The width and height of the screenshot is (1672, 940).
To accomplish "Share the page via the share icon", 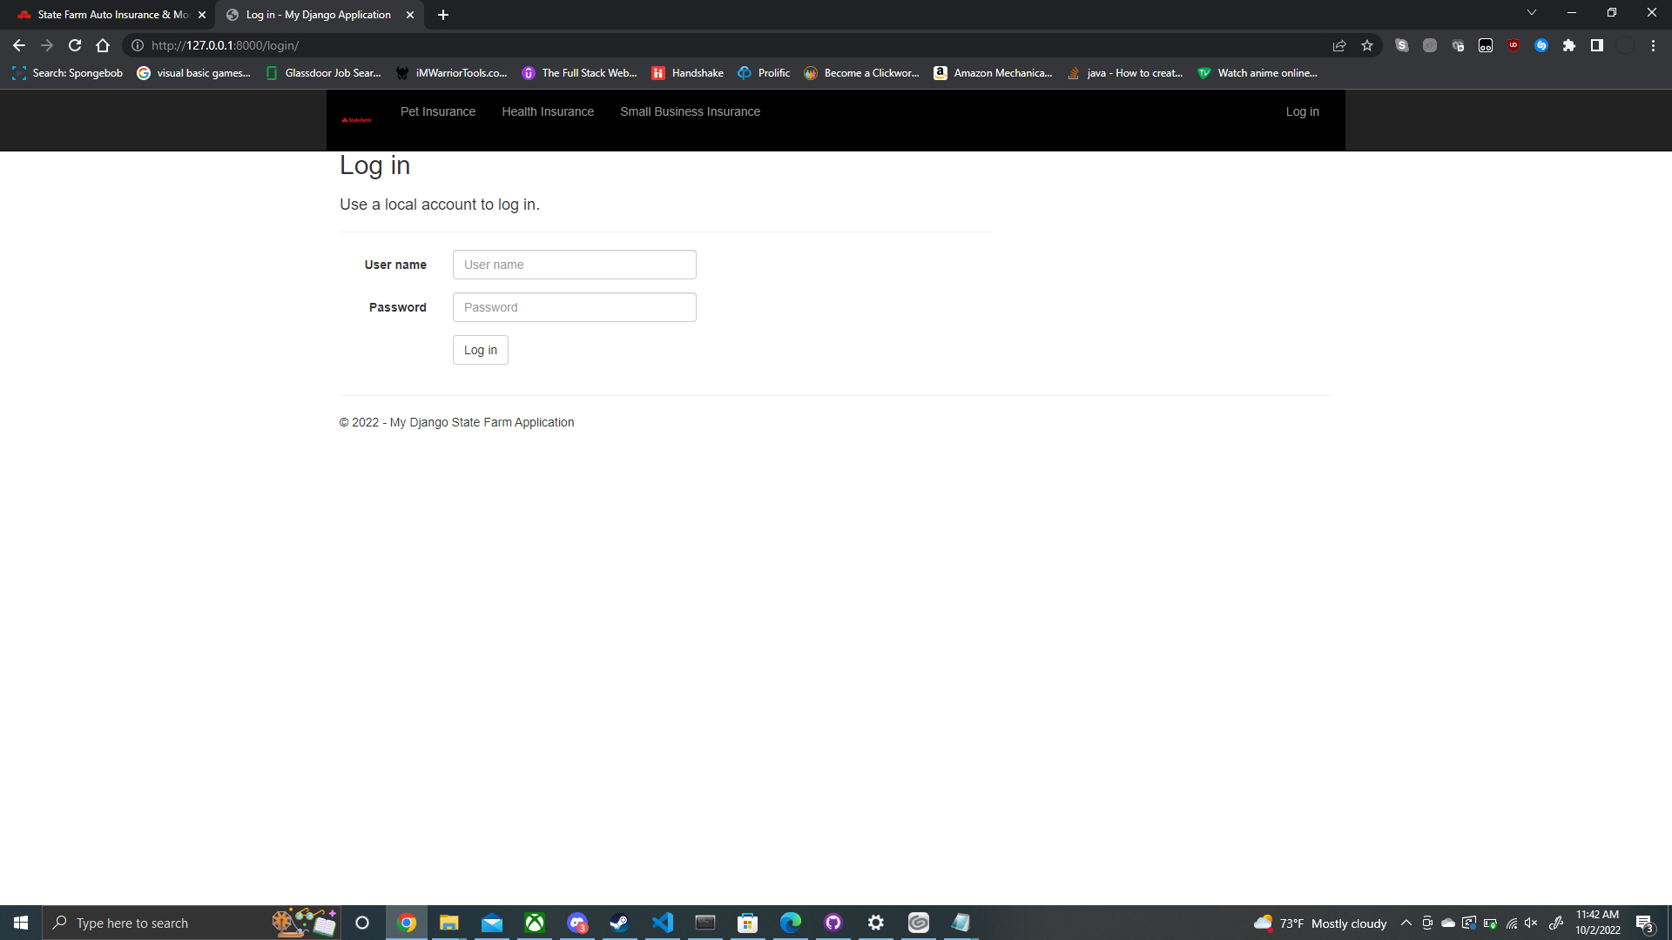I will (x=1339, y=45).
